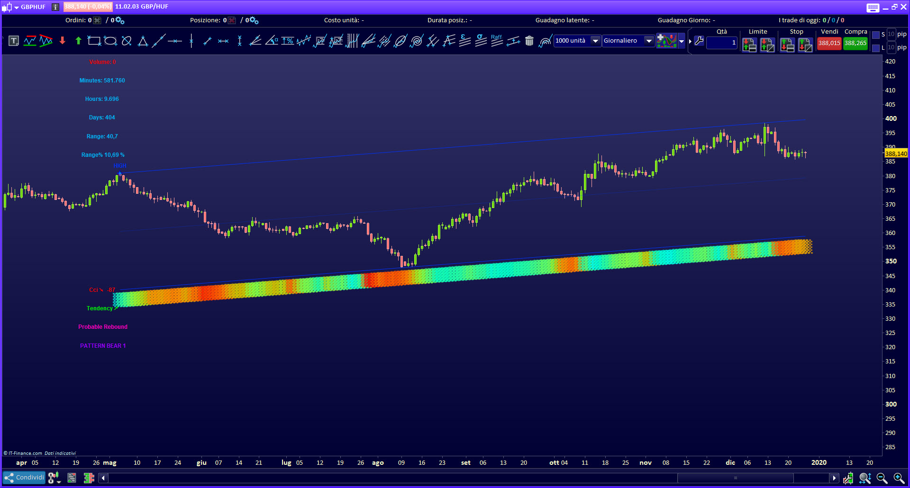Select the Text annotation tool
The height and width of the screenshot is (488, 910).
tap(14, 41)
